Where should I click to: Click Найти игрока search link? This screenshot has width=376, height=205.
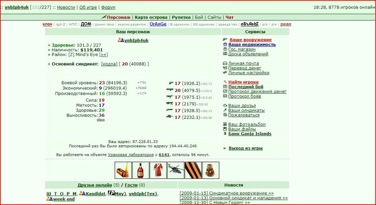tap(243, 82)
